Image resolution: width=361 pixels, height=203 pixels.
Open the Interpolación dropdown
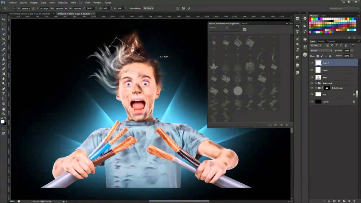pos(148,8)
